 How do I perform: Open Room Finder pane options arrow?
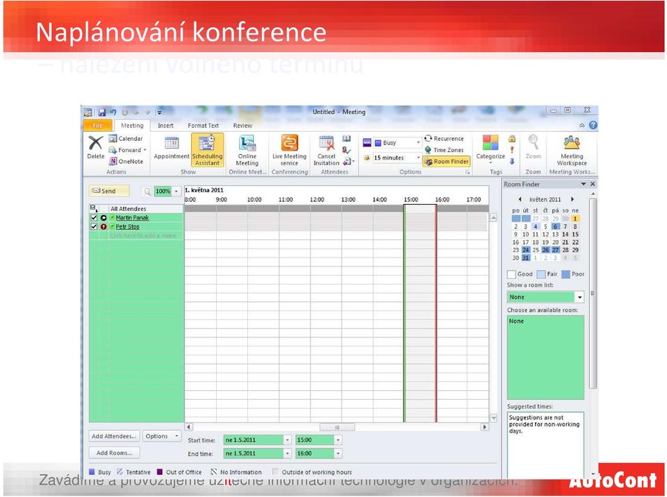(x=584, y=184)
